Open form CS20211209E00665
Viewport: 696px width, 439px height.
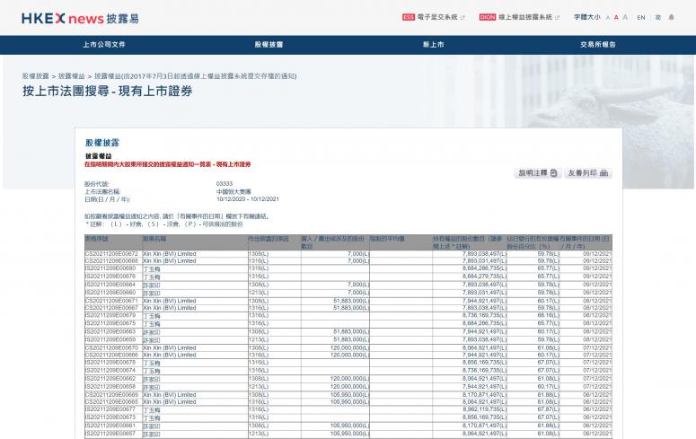point(111,402)
